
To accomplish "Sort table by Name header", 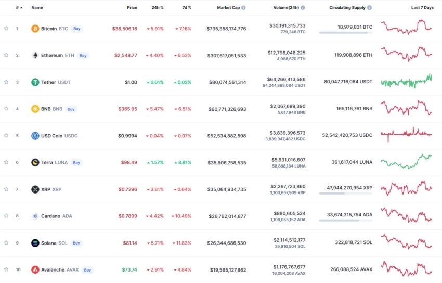I will (37, 8).
